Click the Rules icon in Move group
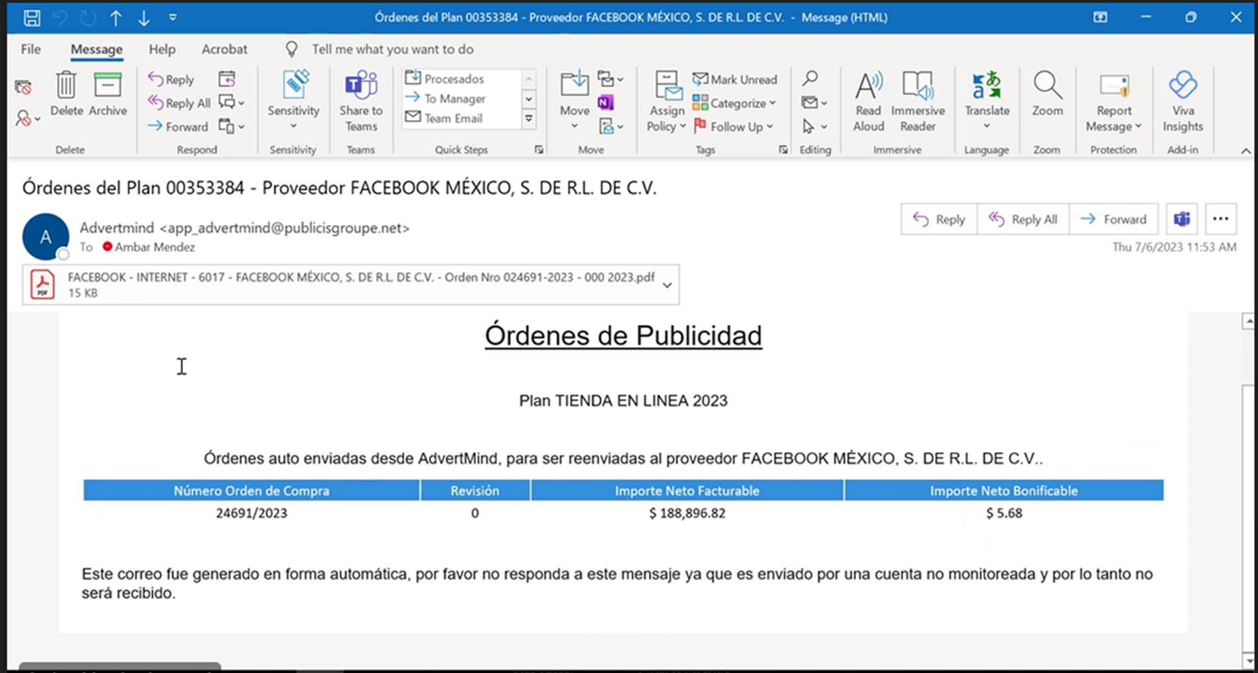 coord(610,80)
